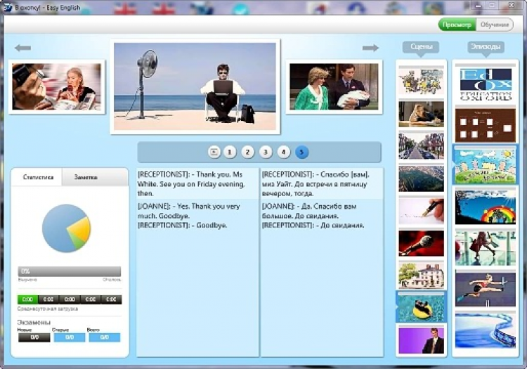527x369 pixels.
Task: Select the Заметка tab
Action: click(86, 177)
